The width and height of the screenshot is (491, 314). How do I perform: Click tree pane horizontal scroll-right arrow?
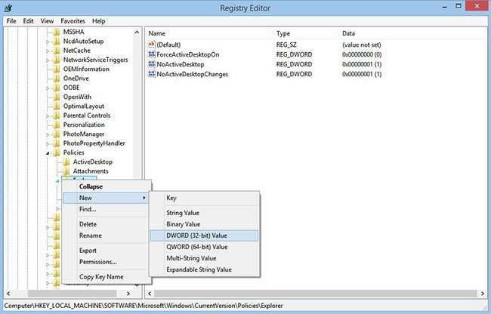[128, 294]
